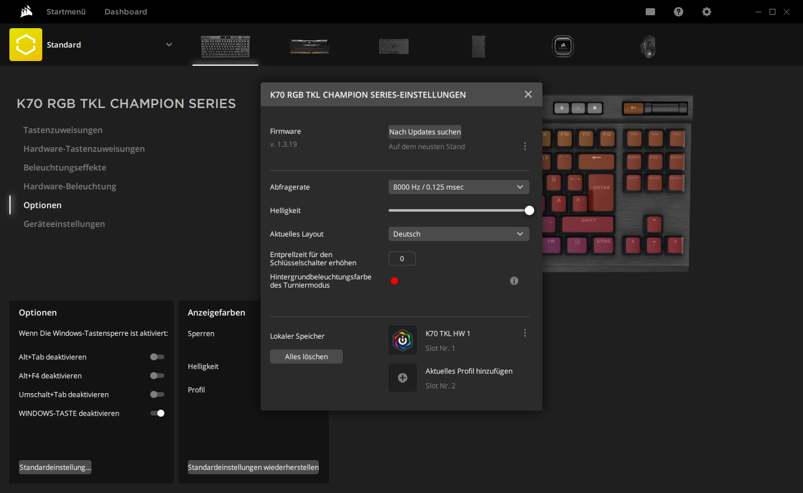
Task: Select the CPU cooler device icon
Action: click(x=562, y=46)
